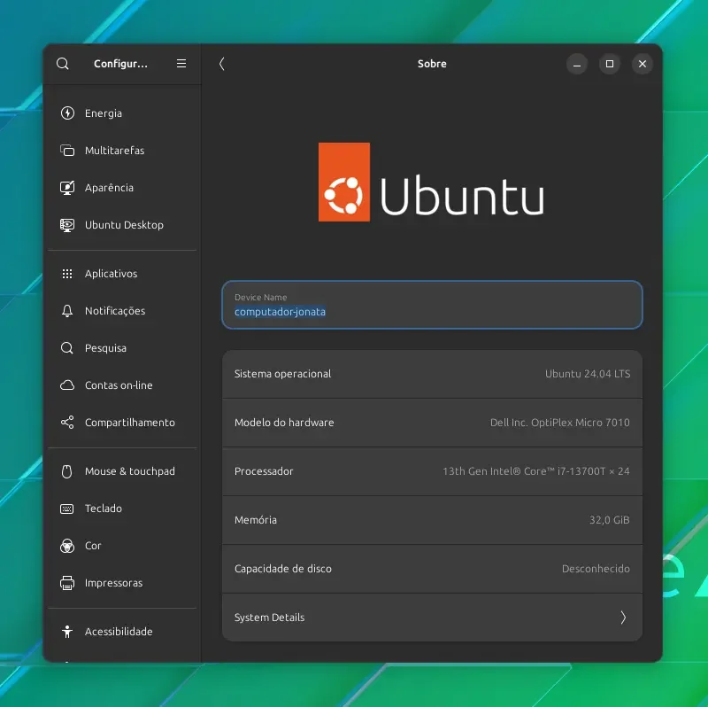Screen dimensions: 708x707
Task: Click the Cor color wheel icon
Action: click(67, 546)
